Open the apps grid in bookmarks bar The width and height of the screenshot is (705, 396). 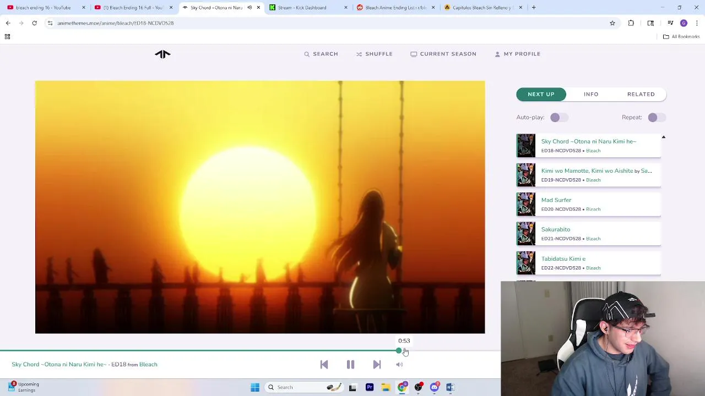click(x=7, y=36)
